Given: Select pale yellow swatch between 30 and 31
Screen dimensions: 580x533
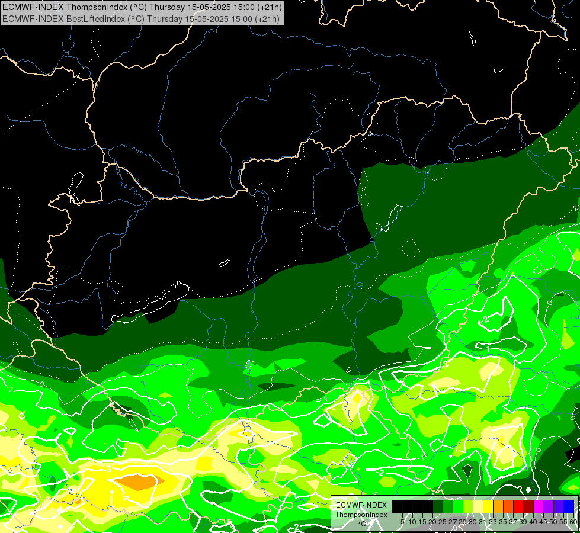Looking at the screenshot, I should point(478,507).
